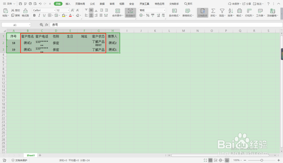Image resolution: width=283 pixels, height=163 pixels.
Task: Open the font size 12 dropdown
Action: (x=68, y=10)
